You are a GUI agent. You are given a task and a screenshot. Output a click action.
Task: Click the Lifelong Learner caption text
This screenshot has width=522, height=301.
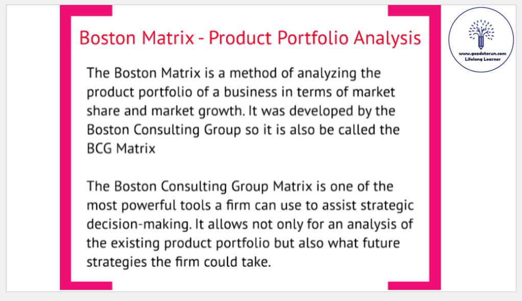(x=481, y=59)
